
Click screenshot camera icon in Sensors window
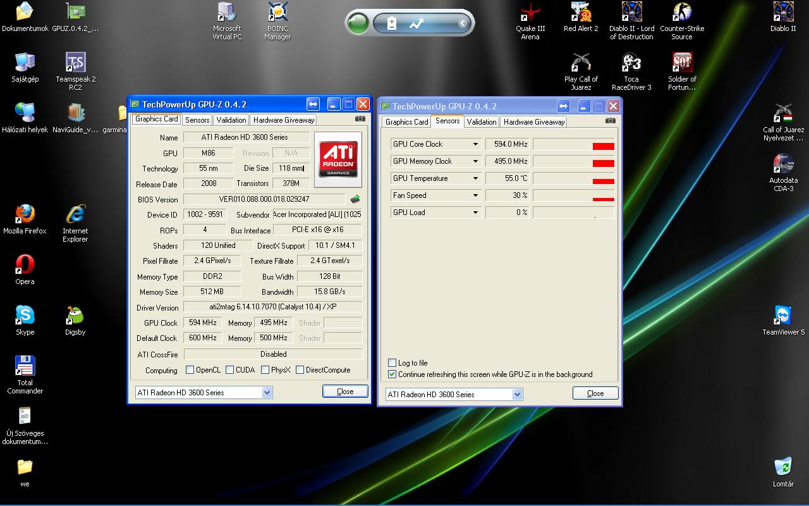[611, 120]
